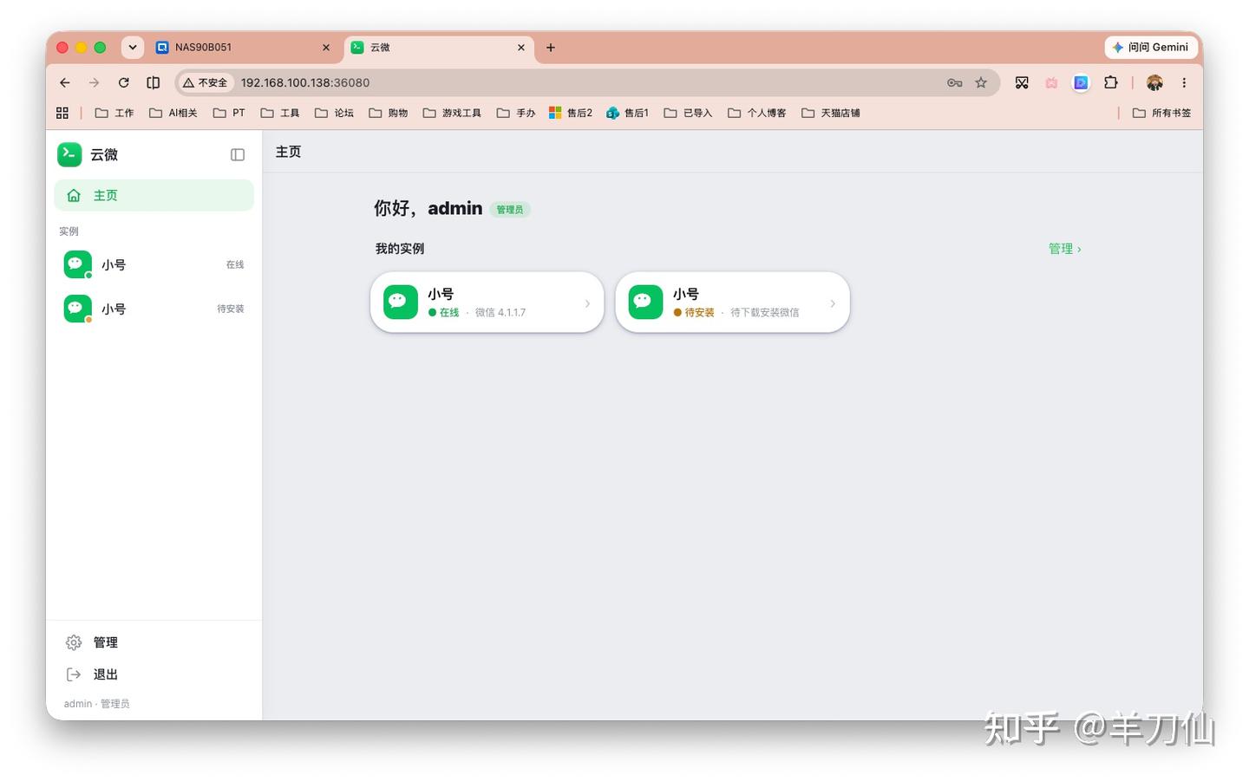This screenshot has width=1249, height=781.
Task: Open a new browser tab
Action: click(x=551, y=48)
